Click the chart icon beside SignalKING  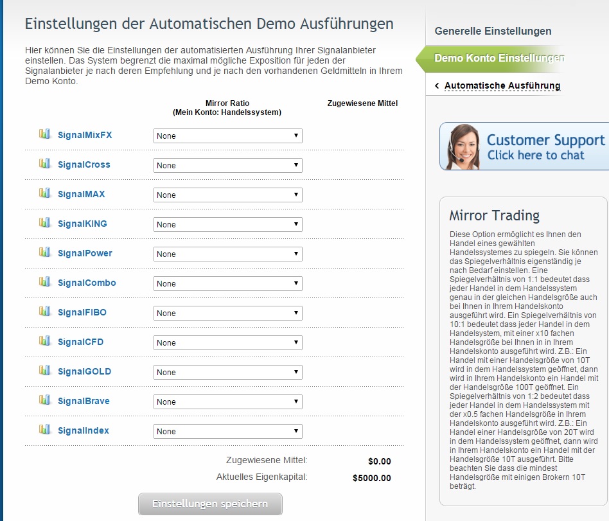pos(44,223)
